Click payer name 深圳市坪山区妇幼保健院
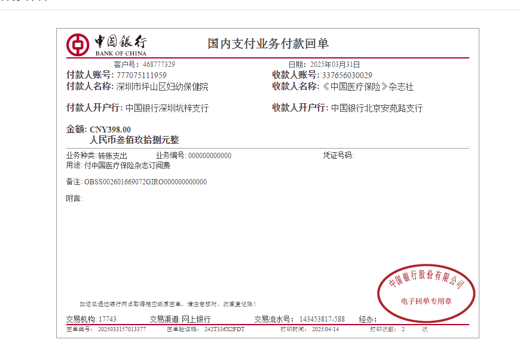Viewport: 520px width, 361px height. [162, 87]
